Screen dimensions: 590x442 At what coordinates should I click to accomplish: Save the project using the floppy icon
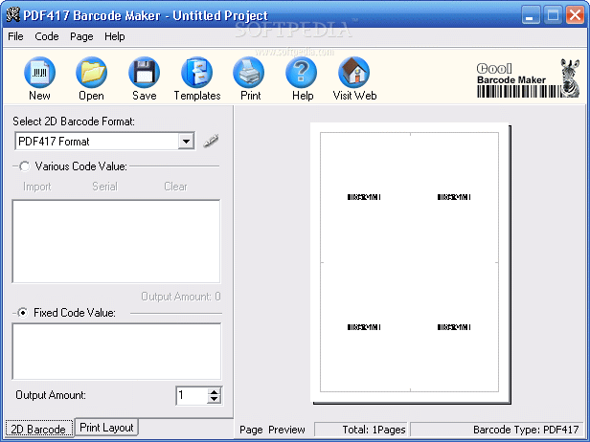click(x=144, y=72)
